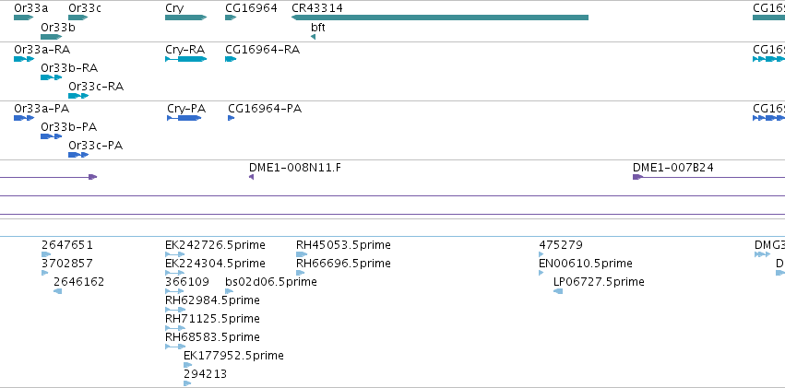The image size is (785, 388).
Task: Select the Or33a-PA protein glyph
Action: tap(24, 118)
